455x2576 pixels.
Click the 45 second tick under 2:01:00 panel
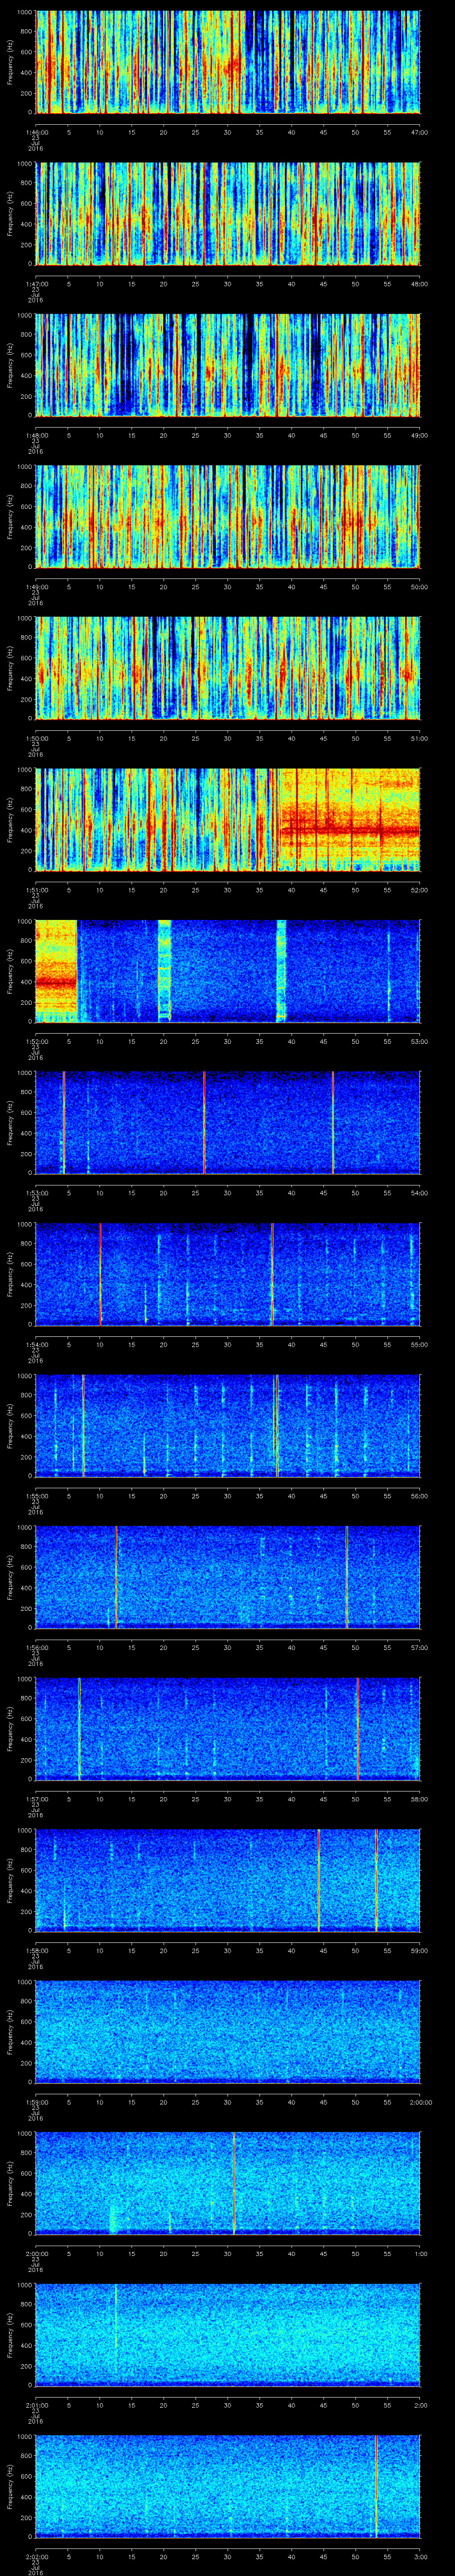324,2404
